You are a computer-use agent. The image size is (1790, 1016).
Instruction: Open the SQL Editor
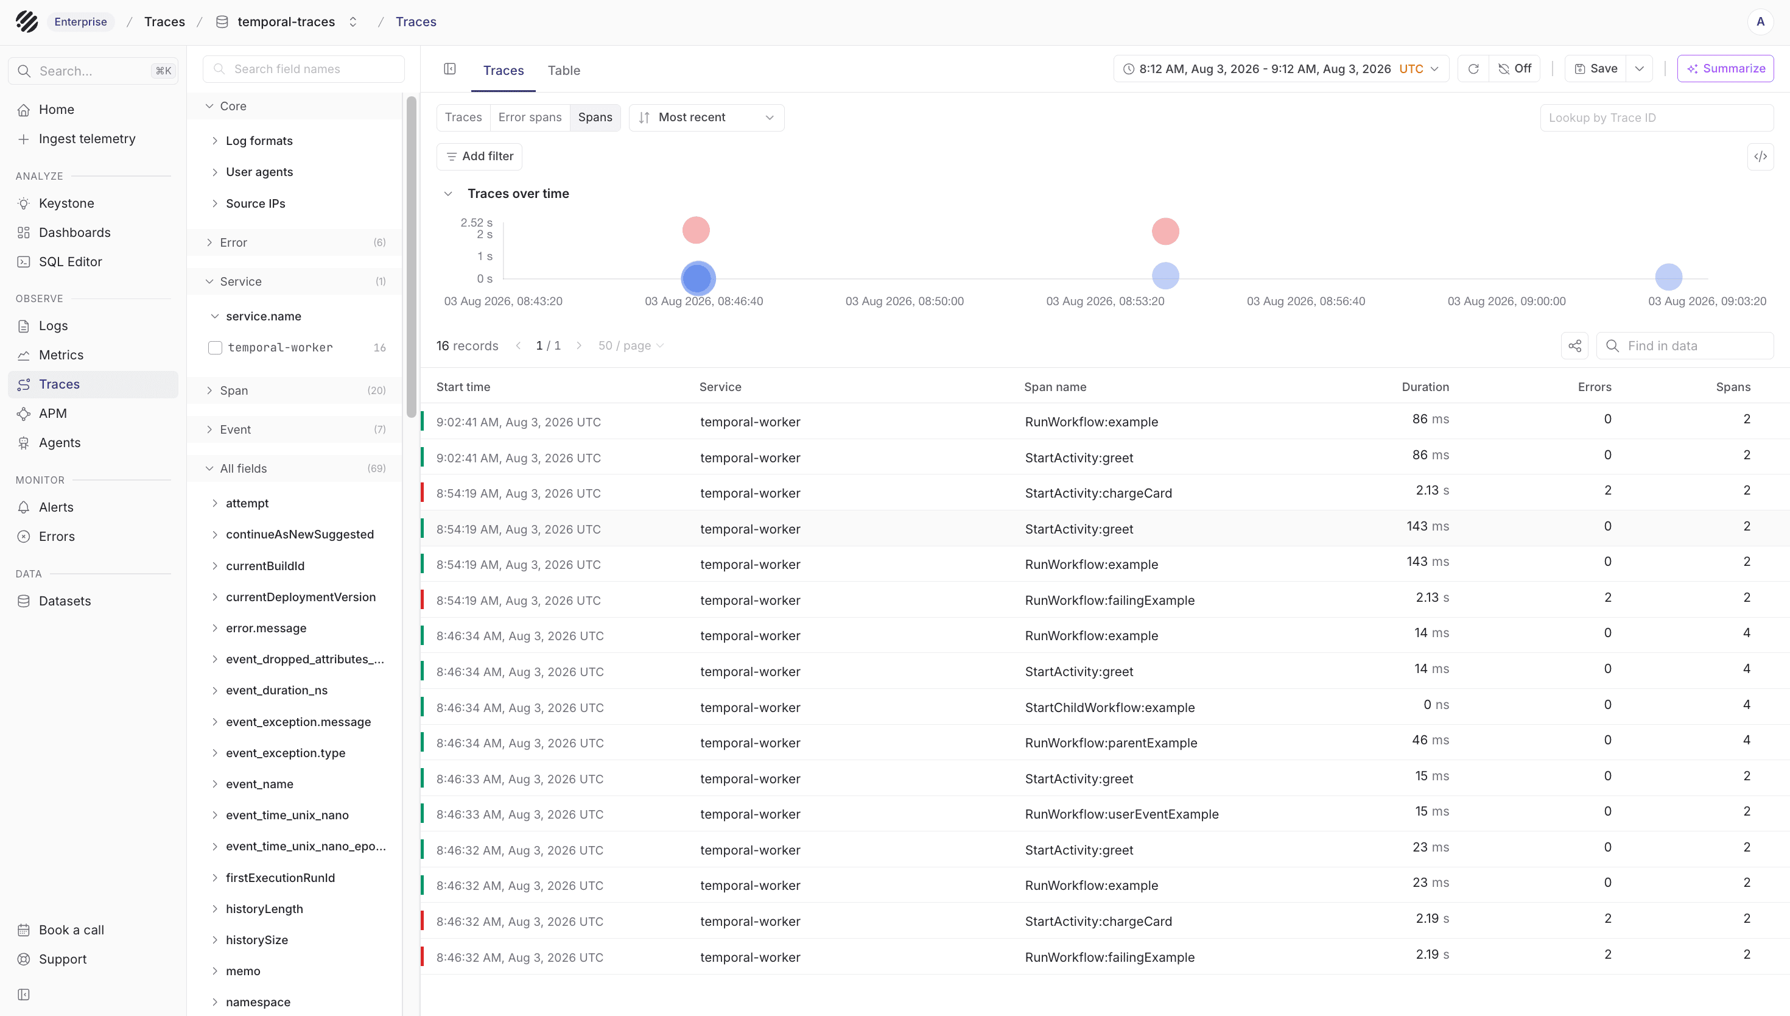tap(93, 262)
